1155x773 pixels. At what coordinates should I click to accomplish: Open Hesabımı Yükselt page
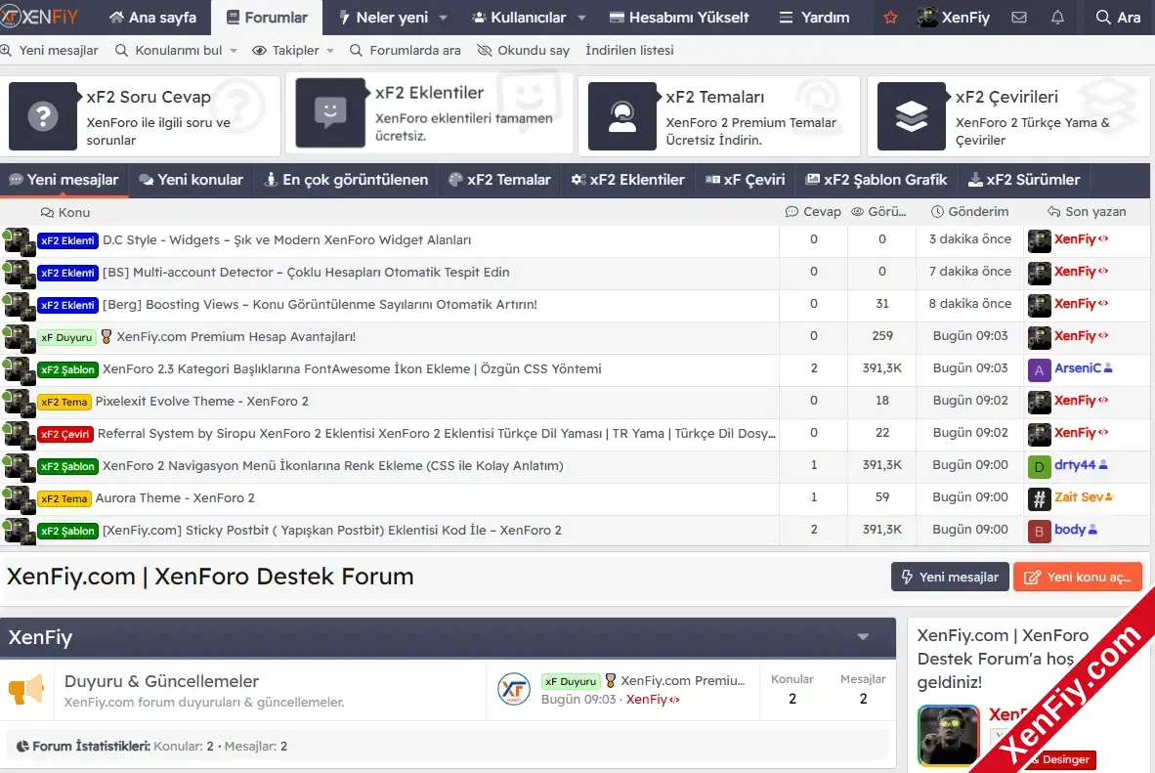tap(679, 17)
